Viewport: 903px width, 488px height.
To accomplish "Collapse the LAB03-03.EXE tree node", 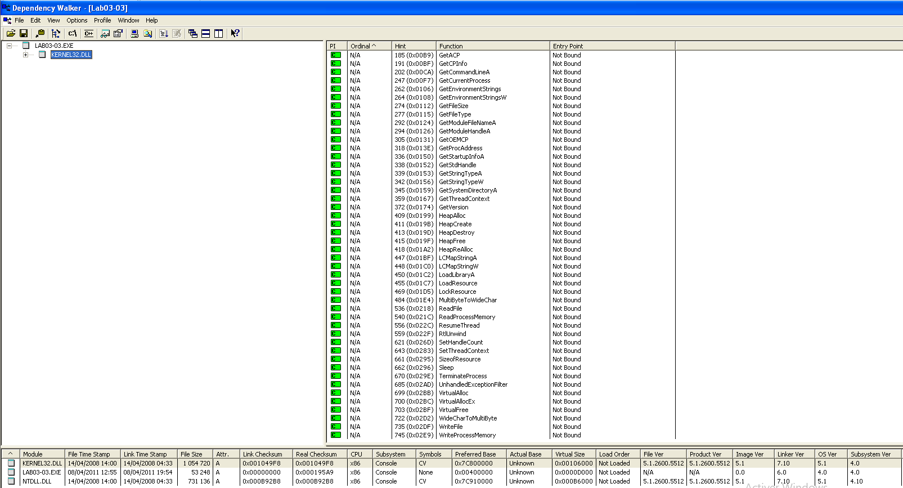I will pyautogui.click(x=9, y=46).
